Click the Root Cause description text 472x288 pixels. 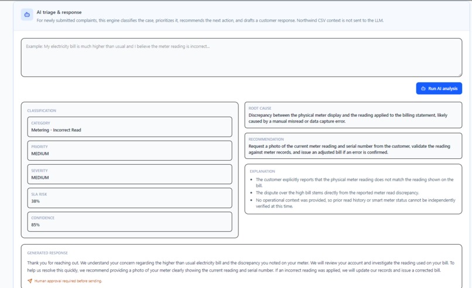348,118
